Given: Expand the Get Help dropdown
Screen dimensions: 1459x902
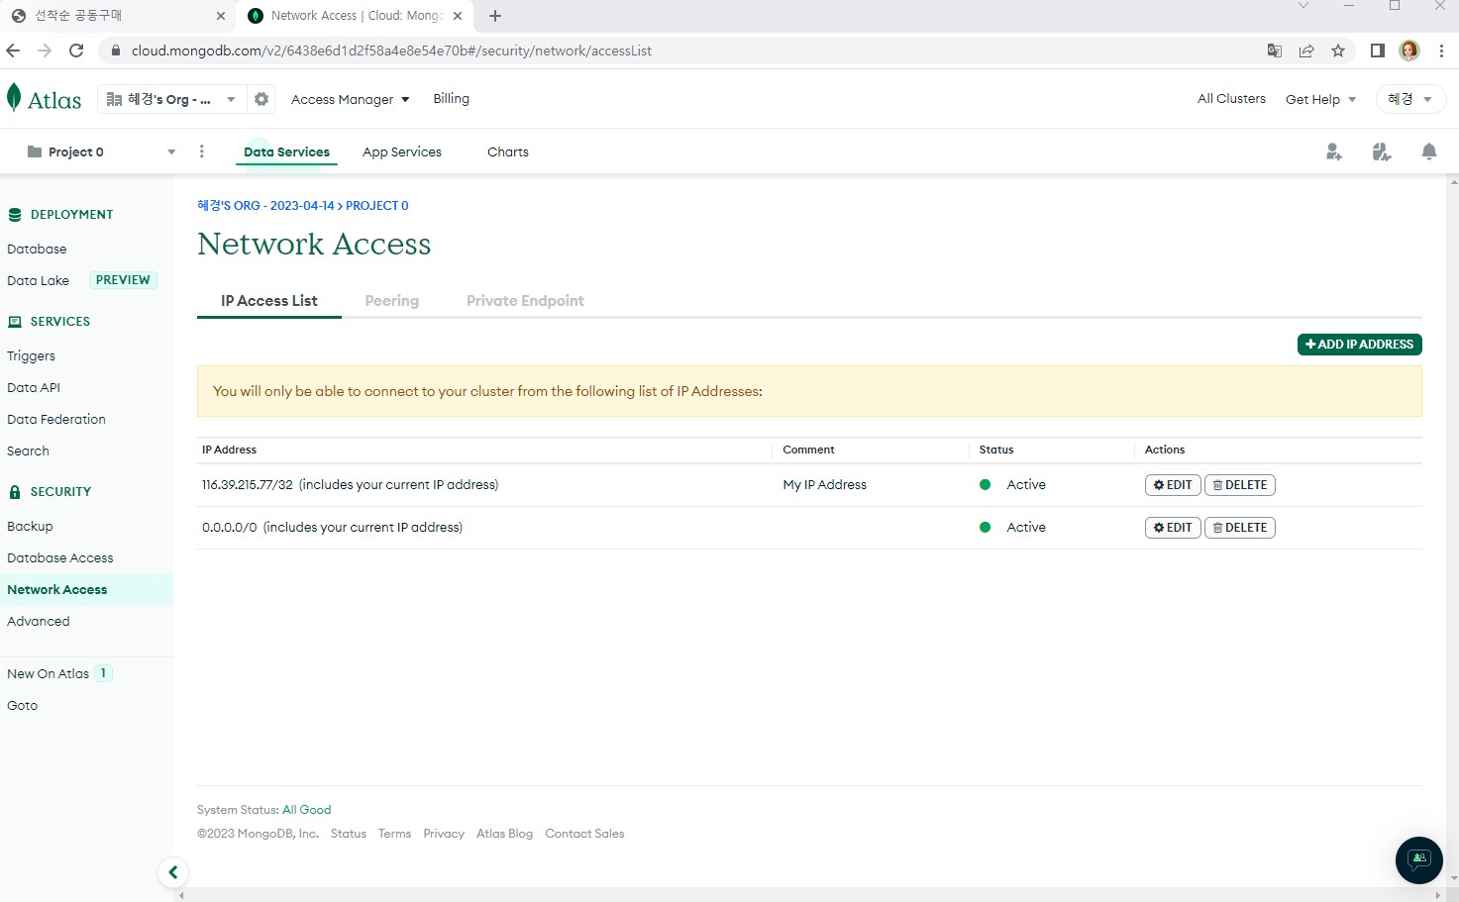Looking at the screenshot, I should 1320,99.
